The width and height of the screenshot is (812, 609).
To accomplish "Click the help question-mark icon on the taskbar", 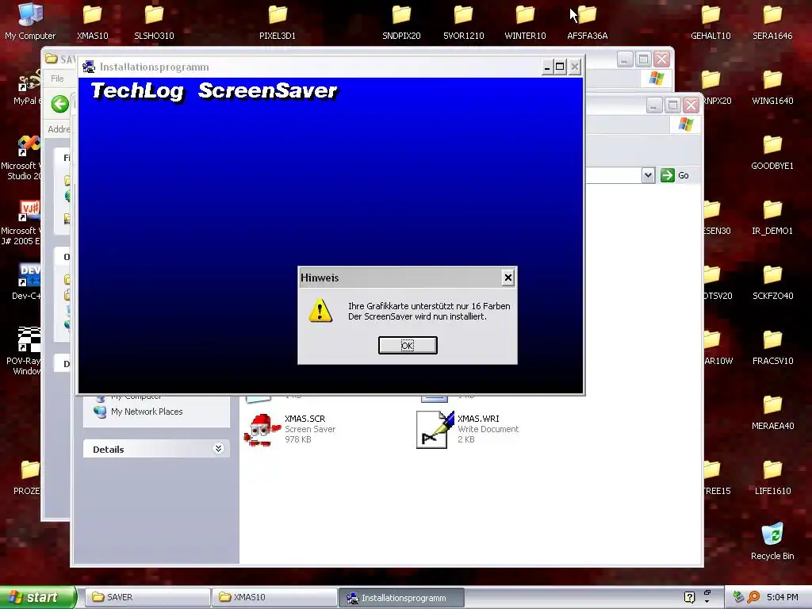I will tap(689, 597).
